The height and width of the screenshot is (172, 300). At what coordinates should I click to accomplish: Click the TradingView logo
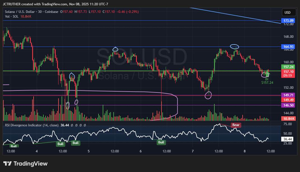[x=25, y=164]
